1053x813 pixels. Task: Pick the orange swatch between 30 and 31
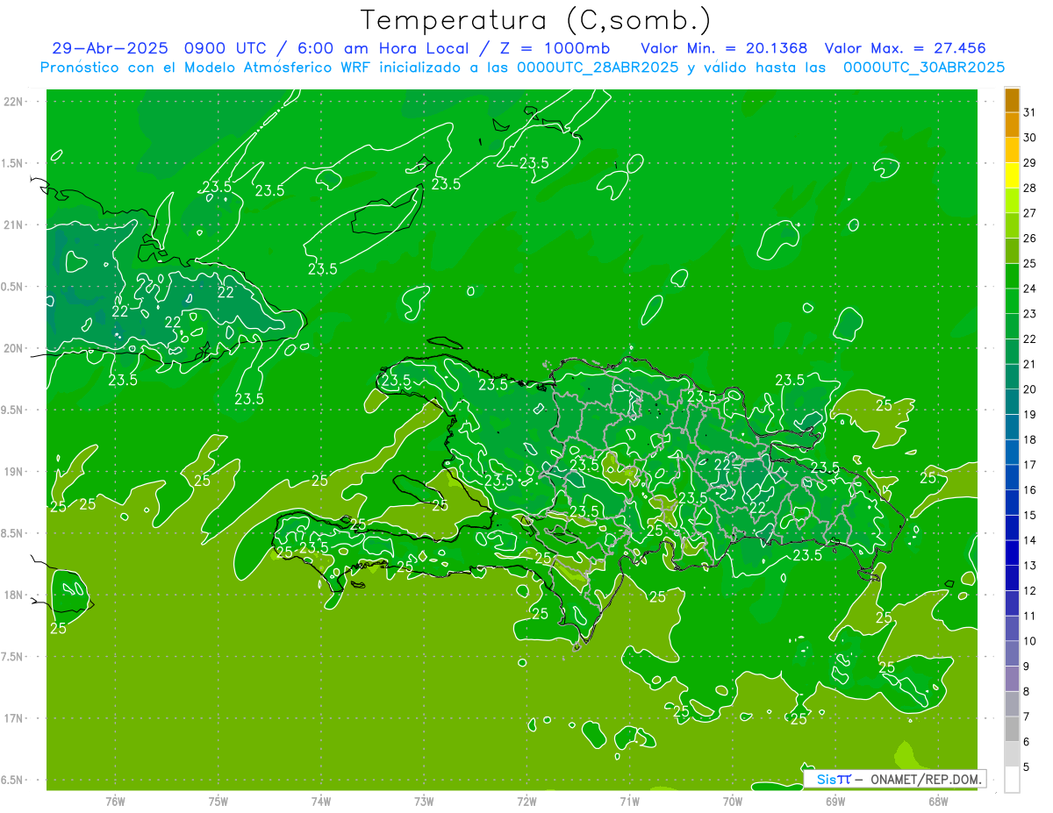(1012, 125)
